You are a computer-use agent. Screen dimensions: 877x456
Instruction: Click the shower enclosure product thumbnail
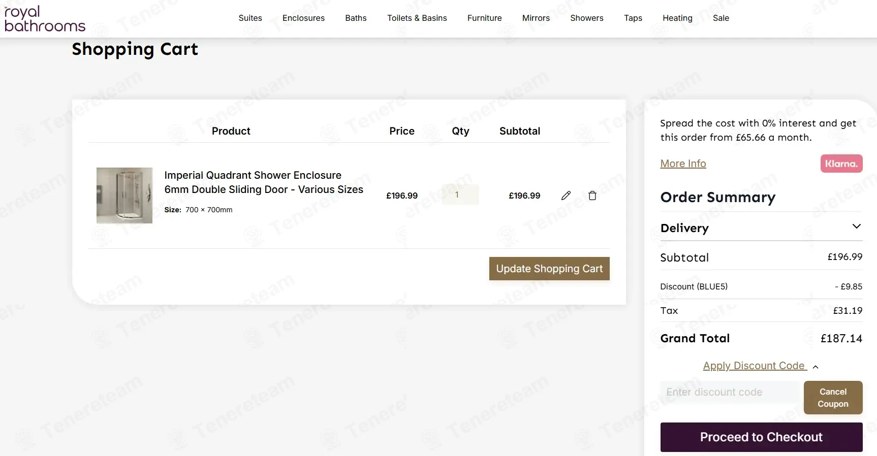point(124,196)
